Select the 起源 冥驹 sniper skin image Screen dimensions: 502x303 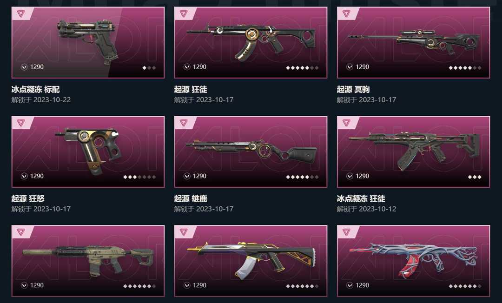(x=414, y=43)
